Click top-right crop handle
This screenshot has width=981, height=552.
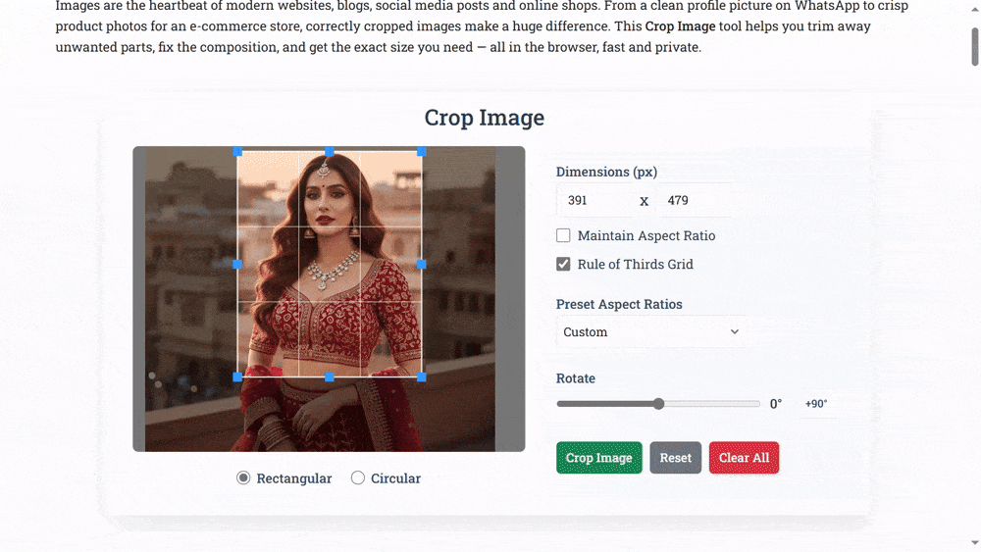coord(422,152)
